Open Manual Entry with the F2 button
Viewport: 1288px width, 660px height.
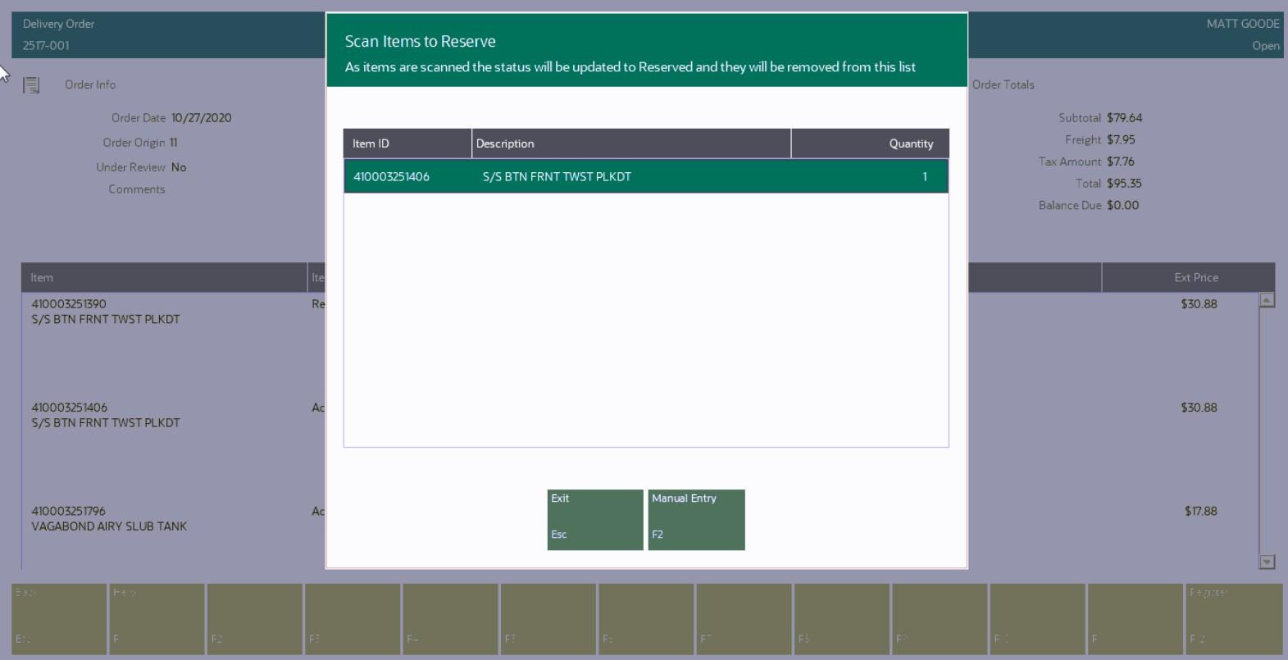[696, 520]
